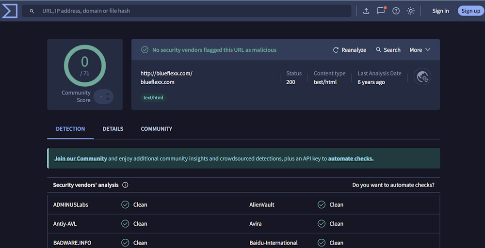Click the Sign up button
This screenshot has width=485, height=248.
[x=471, y=11]
